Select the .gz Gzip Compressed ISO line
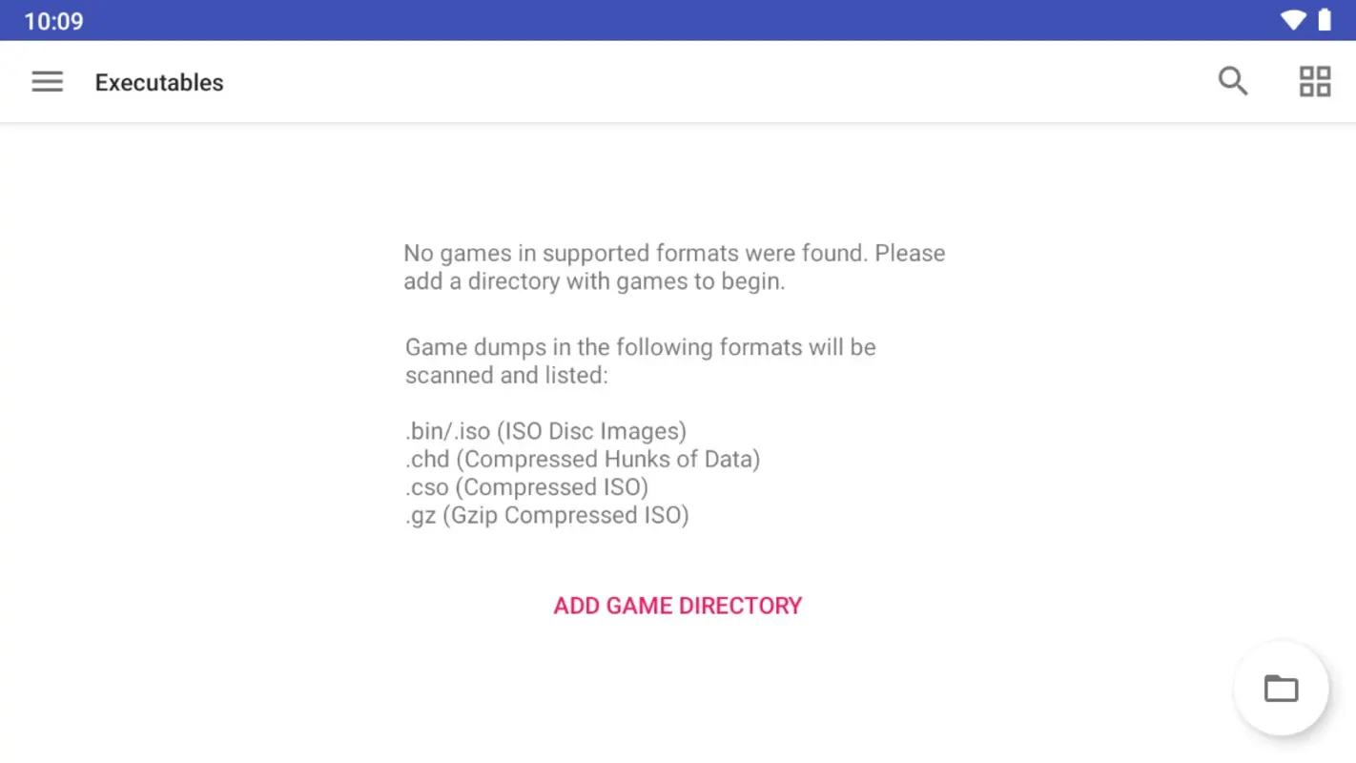 pyautogui.click(x=546, y=515)
